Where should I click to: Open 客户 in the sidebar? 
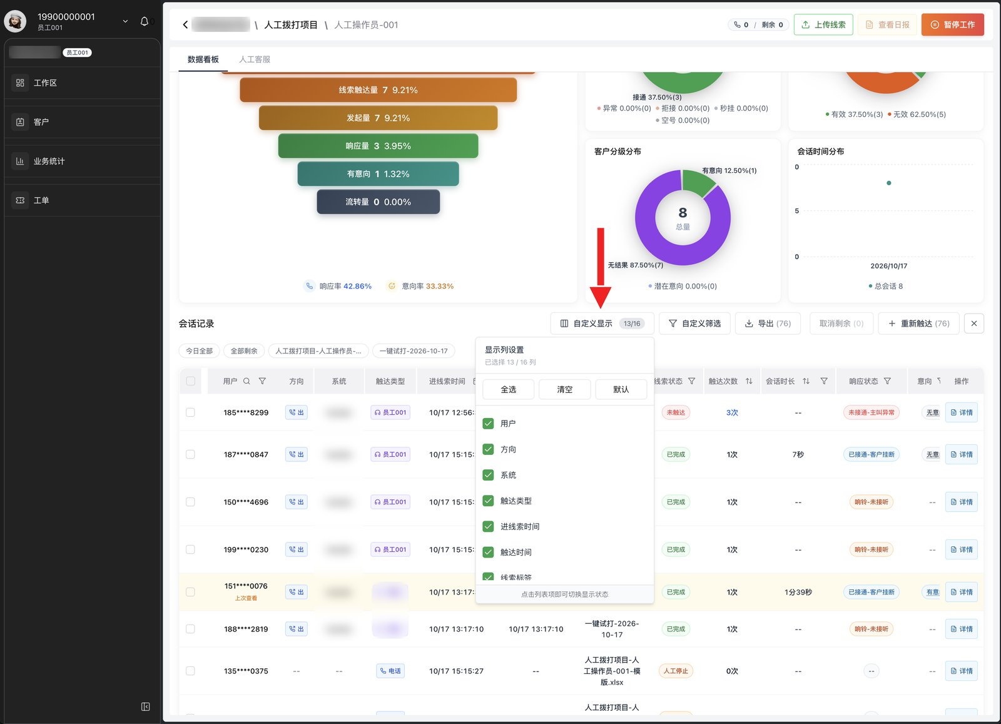82,122
